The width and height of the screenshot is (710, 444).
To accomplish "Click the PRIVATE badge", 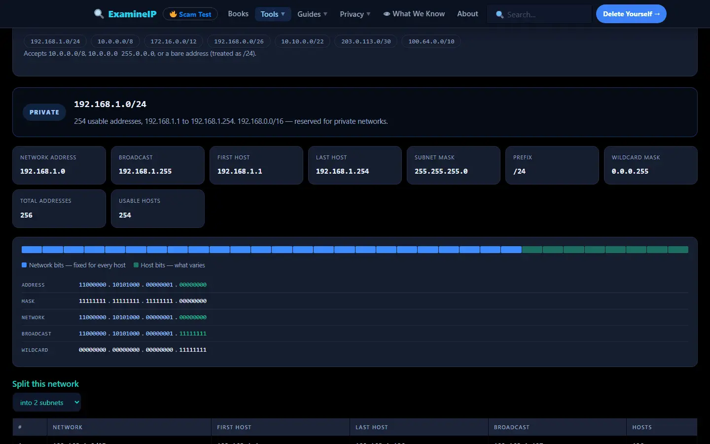I will (x=44, y=112).
